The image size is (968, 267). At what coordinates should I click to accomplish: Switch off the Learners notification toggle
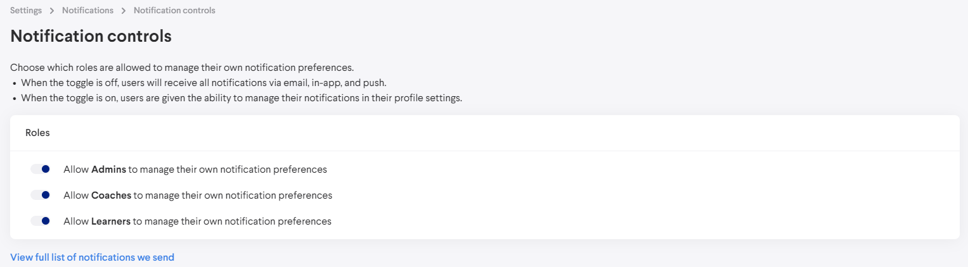coord(41,221)
